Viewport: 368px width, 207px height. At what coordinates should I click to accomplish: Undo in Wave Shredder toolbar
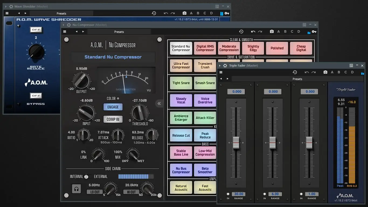pos(166,13)
